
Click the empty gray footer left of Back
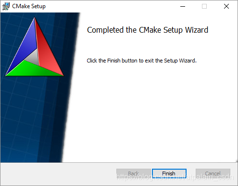pos(58,174)
